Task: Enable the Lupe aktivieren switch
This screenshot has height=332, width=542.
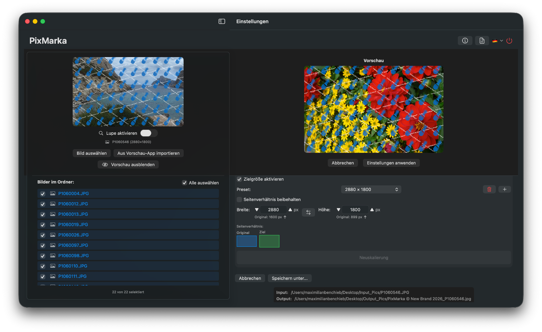Action: click(148, 133)
